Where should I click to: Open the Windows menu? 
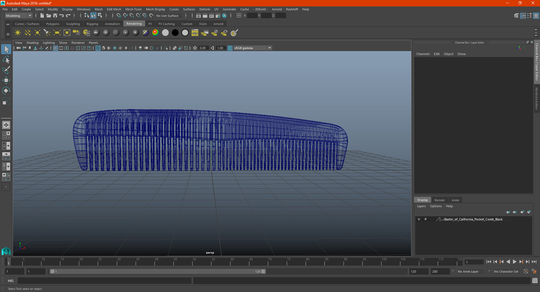pyautogui.click(x=84, y=9)
